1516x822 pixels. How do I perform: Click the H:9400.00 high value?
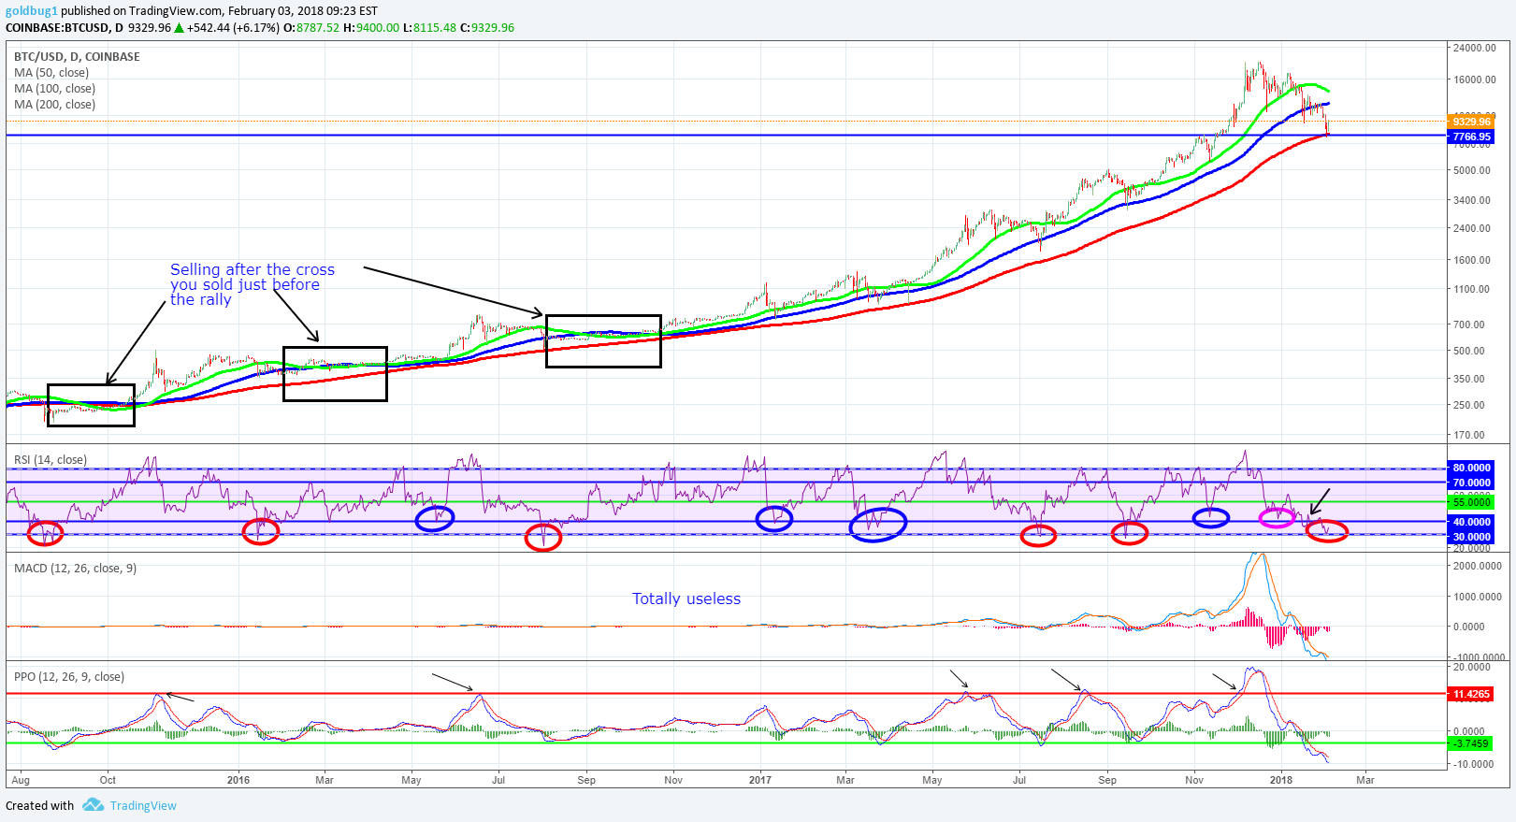click(x=371, y=28)
